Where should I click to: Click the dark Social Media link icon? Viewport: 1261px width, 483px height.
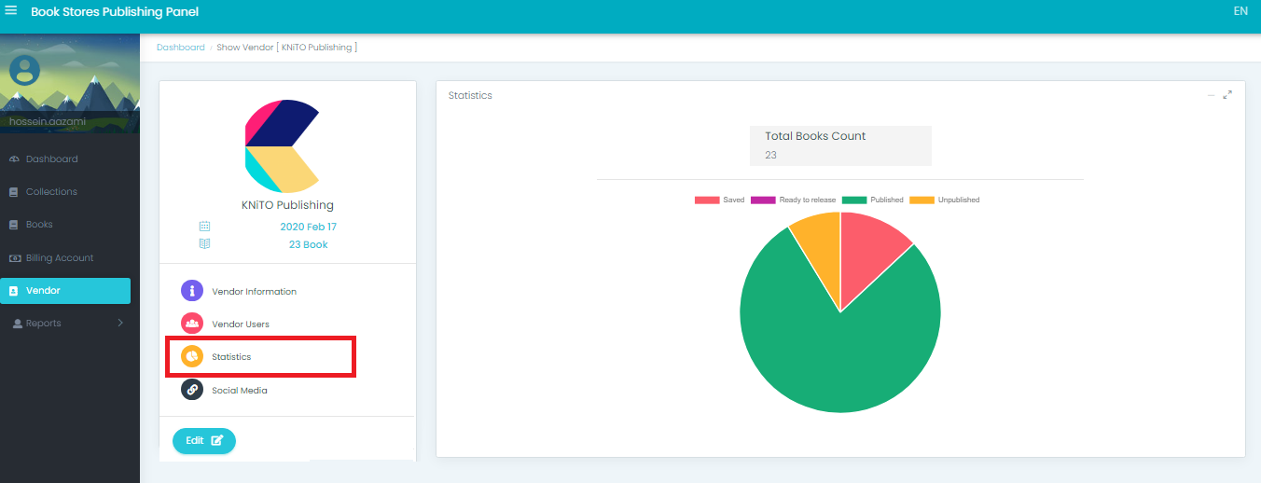[x=192, y=390]
